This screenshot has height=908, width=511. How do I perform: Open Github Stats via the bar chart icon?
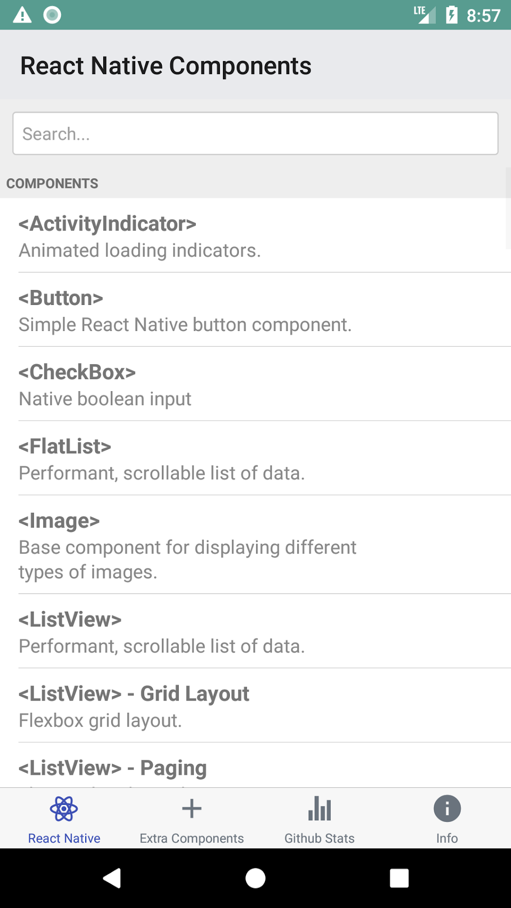(x=319, y=807)
